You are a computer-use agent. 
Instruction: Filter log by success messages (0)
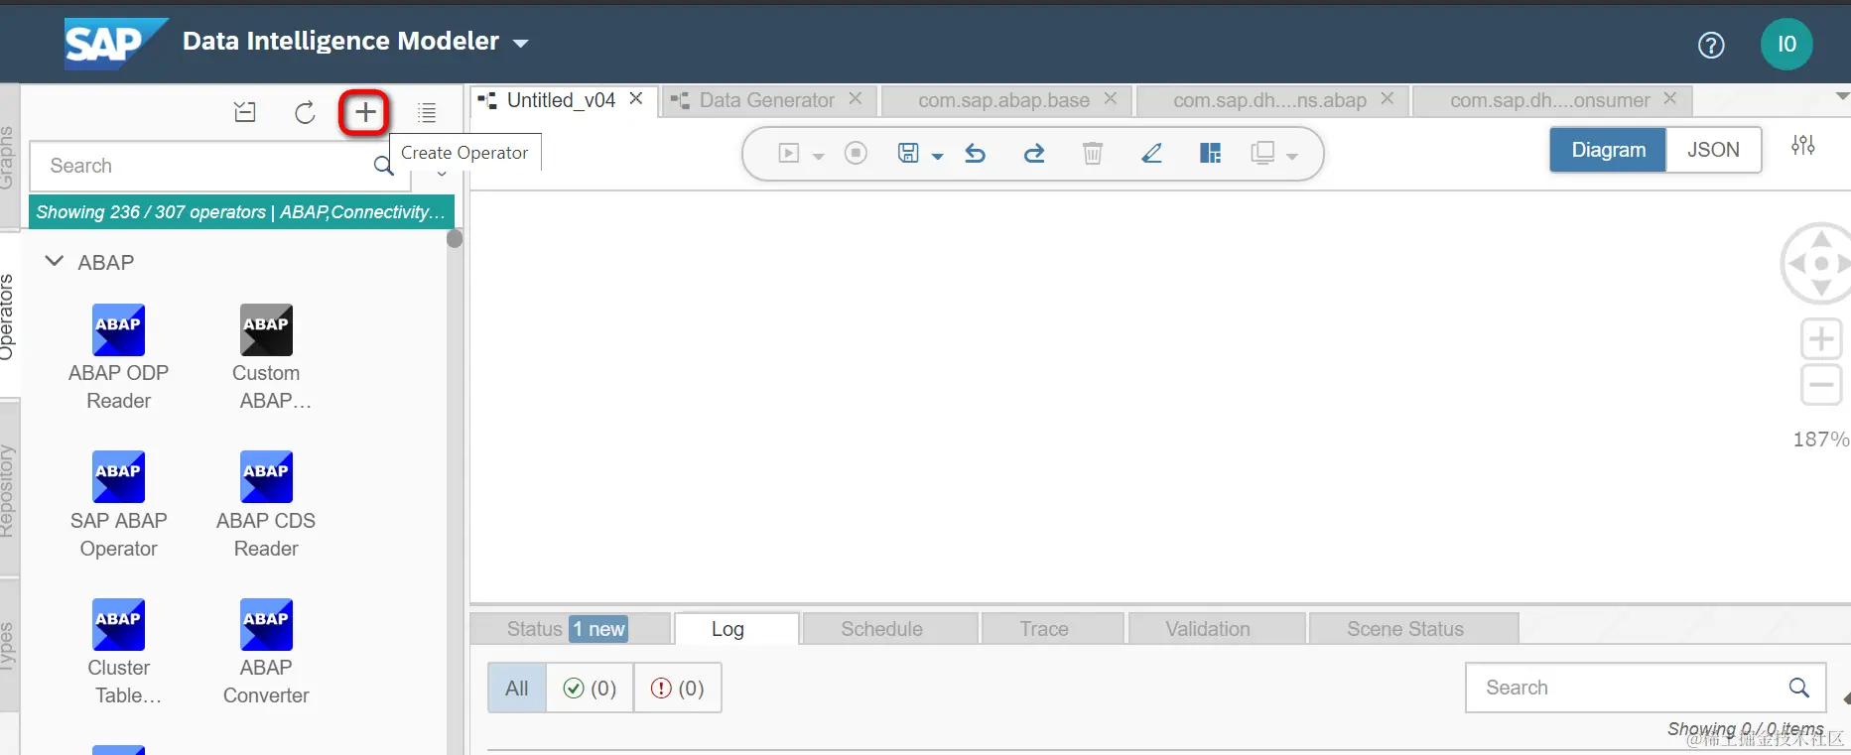pos(590,689)
